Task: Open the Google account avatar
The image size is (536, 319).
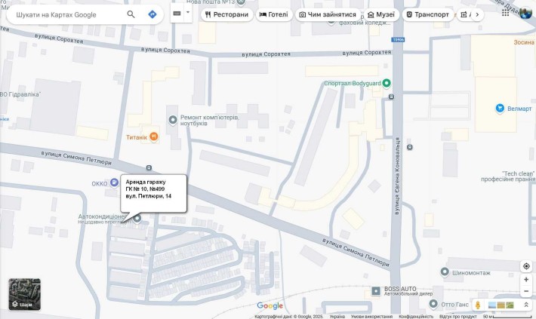Action: 525,13
